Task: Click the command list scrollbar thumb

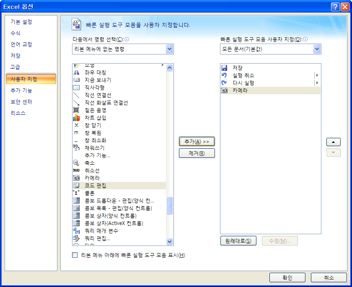Action: point(169,205)
